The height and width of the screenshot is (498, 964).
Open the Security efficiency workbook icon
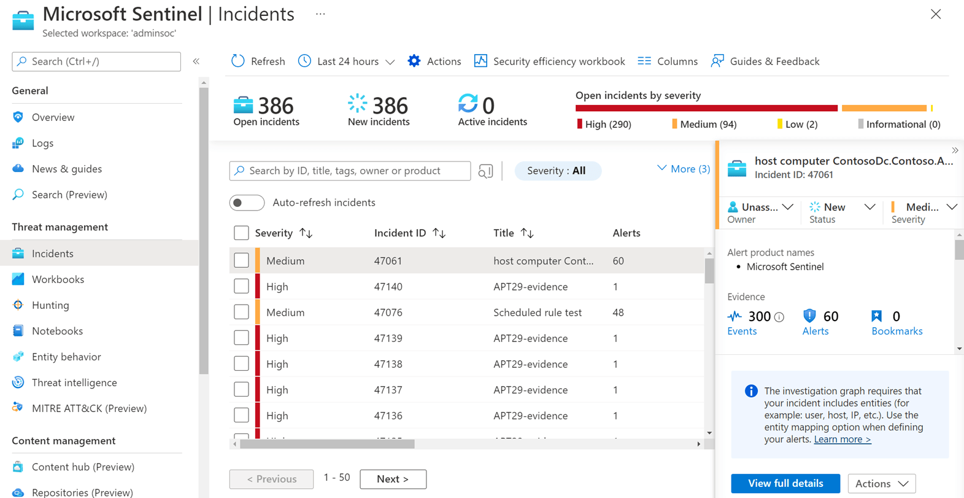pos(480,61)
